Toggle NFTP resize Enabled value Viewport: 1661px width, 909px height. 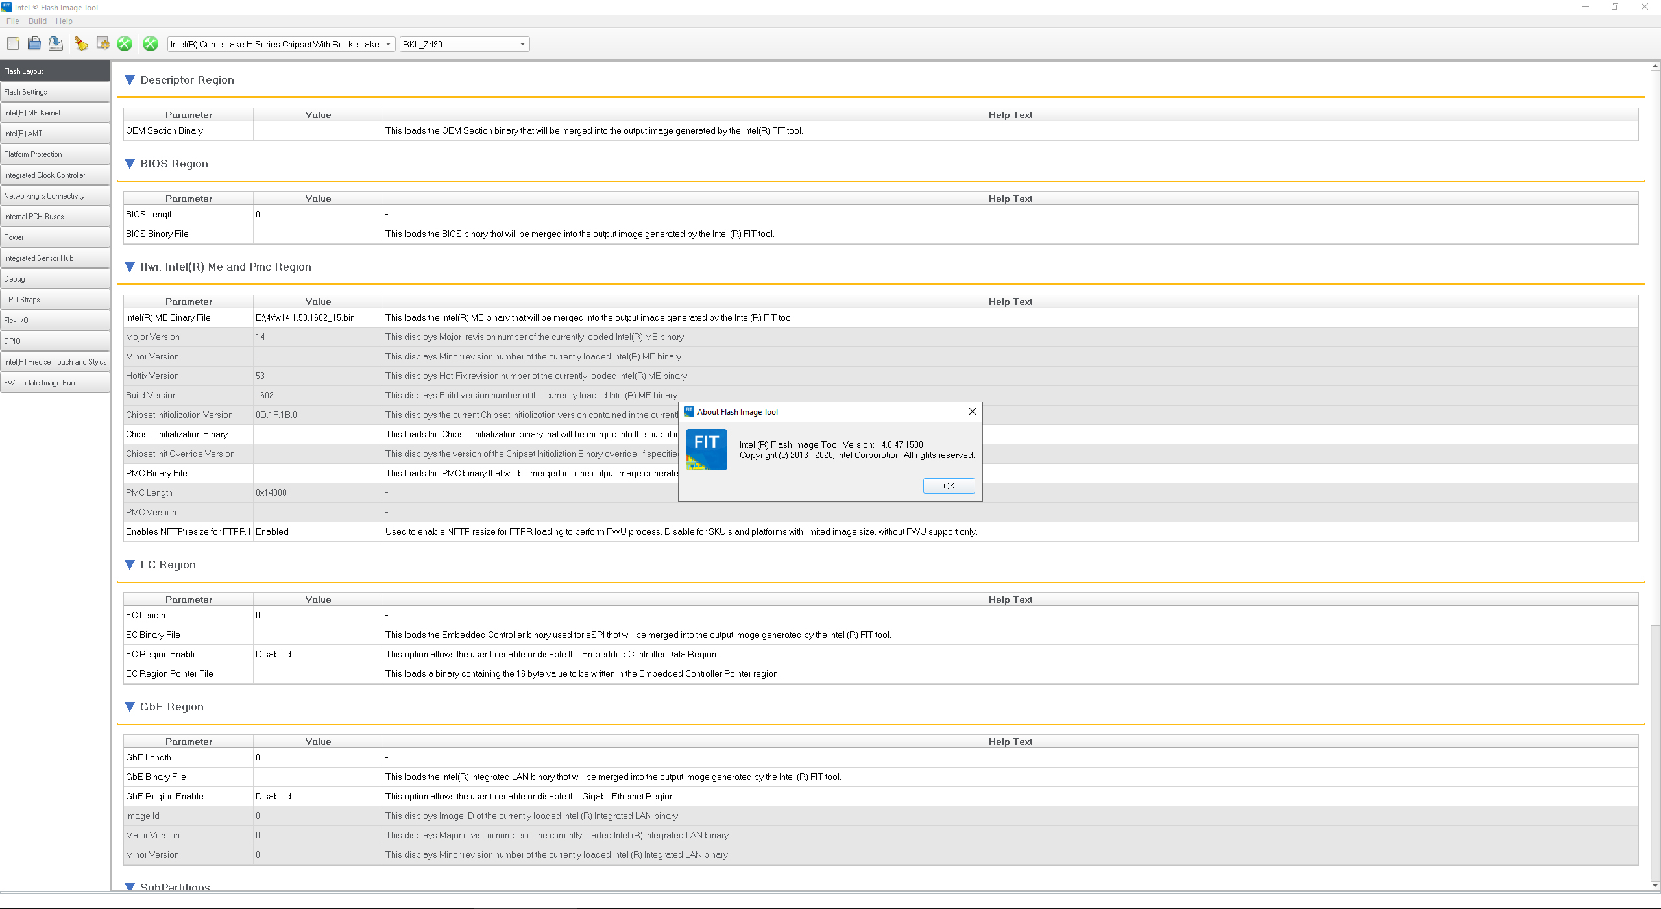[x=318, y=531]
